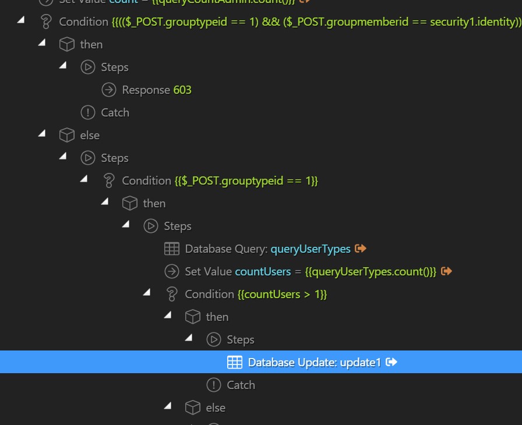
Task: Click cube icon of first 'else' row
Action: [x=67, y=135]
